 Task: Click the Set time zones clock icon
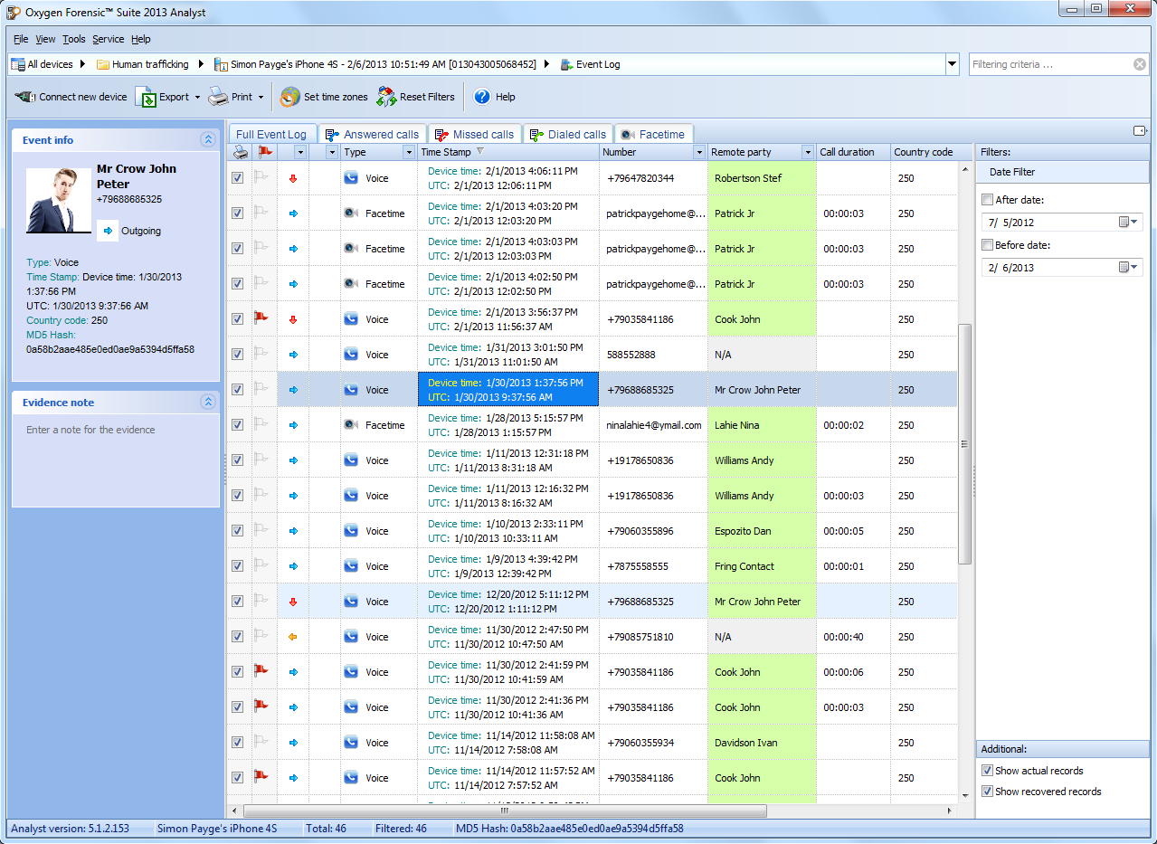290,97
